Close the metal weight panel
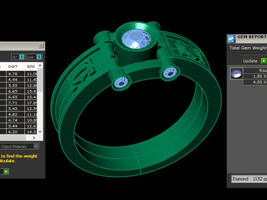267x200 pixels. pos(41,46)
